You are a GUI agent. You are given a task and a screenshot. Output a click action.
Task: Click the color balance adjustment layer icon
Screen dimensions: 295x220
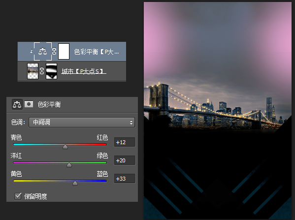43,51
